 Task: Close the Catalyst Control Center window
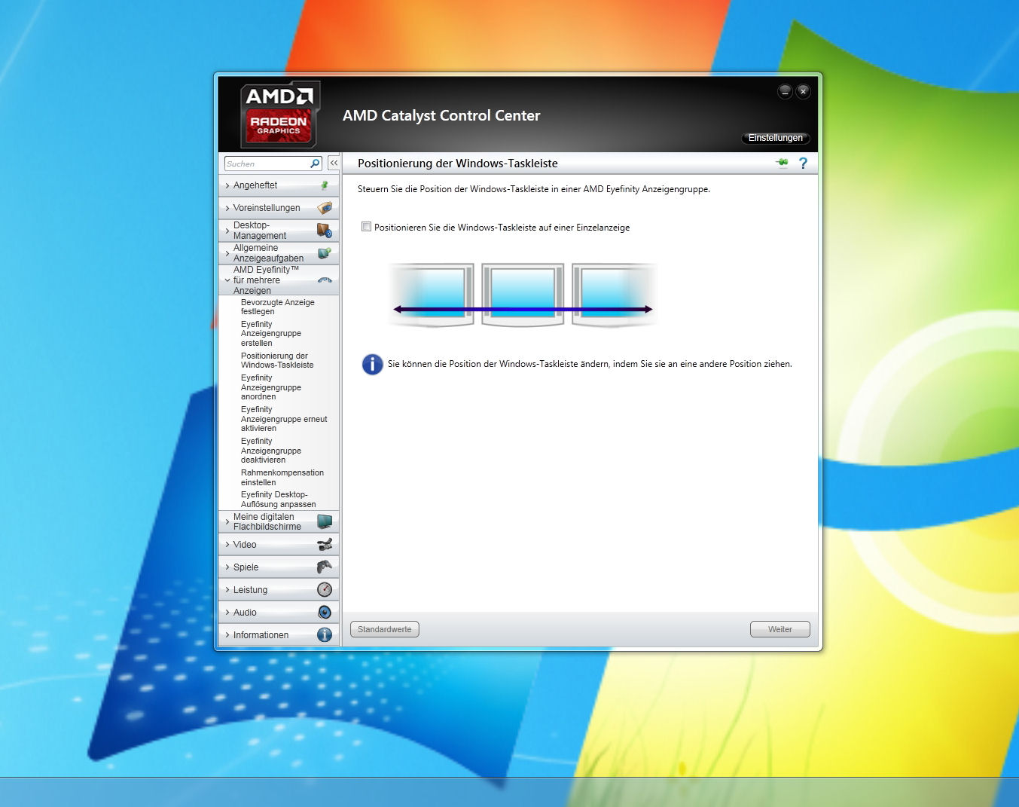click(x=804, y=91)
